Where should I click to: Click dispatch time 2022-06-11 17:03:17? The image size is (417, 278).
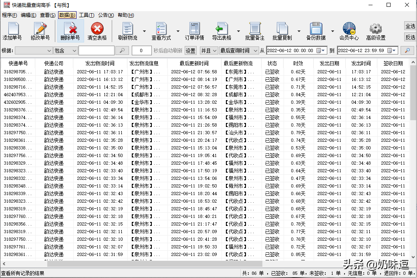point(100,72)
